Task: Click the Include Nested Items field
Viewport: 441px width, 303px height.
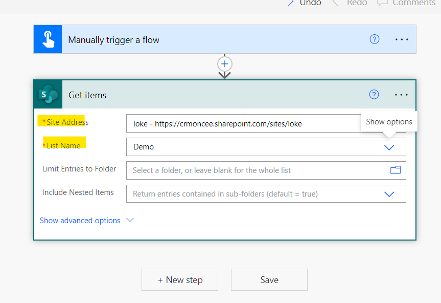Action: pyautogui.click(x=266, y=194)
